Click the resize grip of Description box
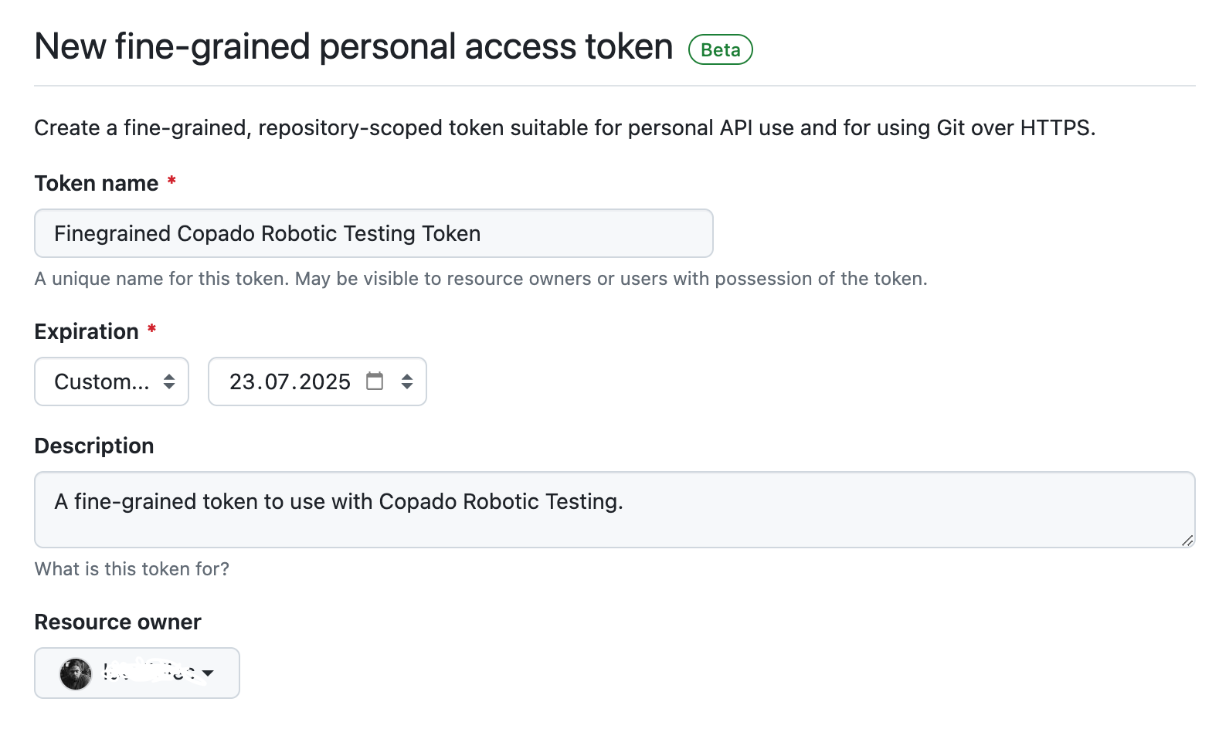The width and height of the screenshot is (1219, 746). [x=1187, y=541]
